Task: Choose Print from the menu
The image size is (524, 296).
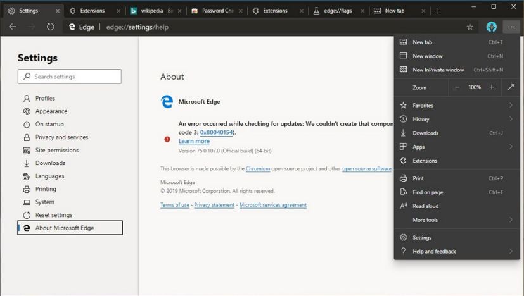Action: (456, 178)
